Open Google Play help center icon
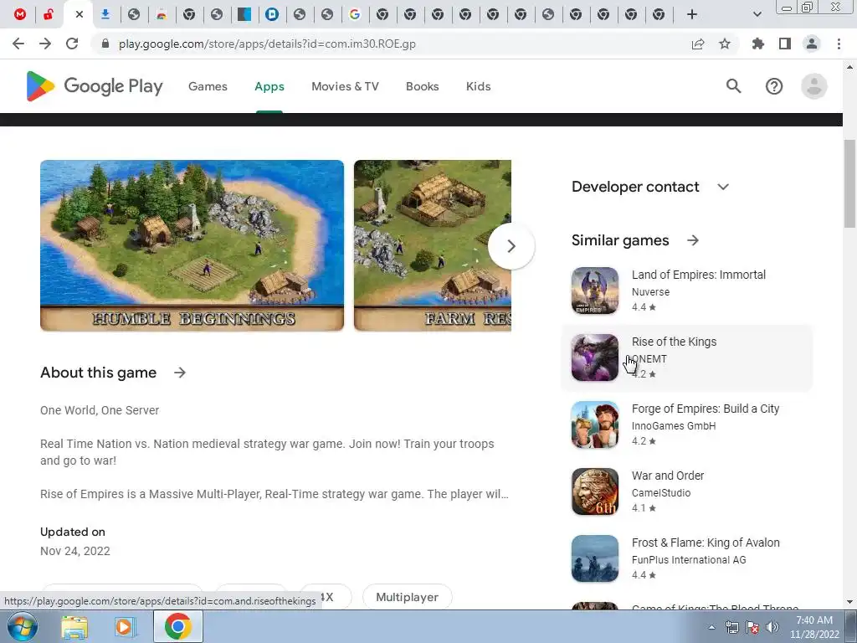 click(x=774, y=86)
